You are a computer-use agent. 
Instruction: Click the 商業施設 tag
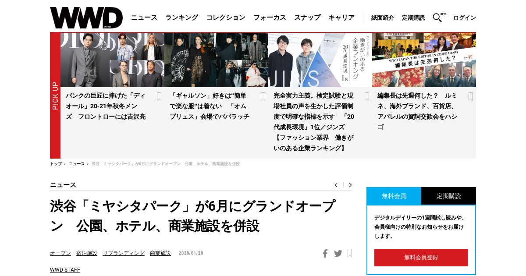[x=160, y=253]
